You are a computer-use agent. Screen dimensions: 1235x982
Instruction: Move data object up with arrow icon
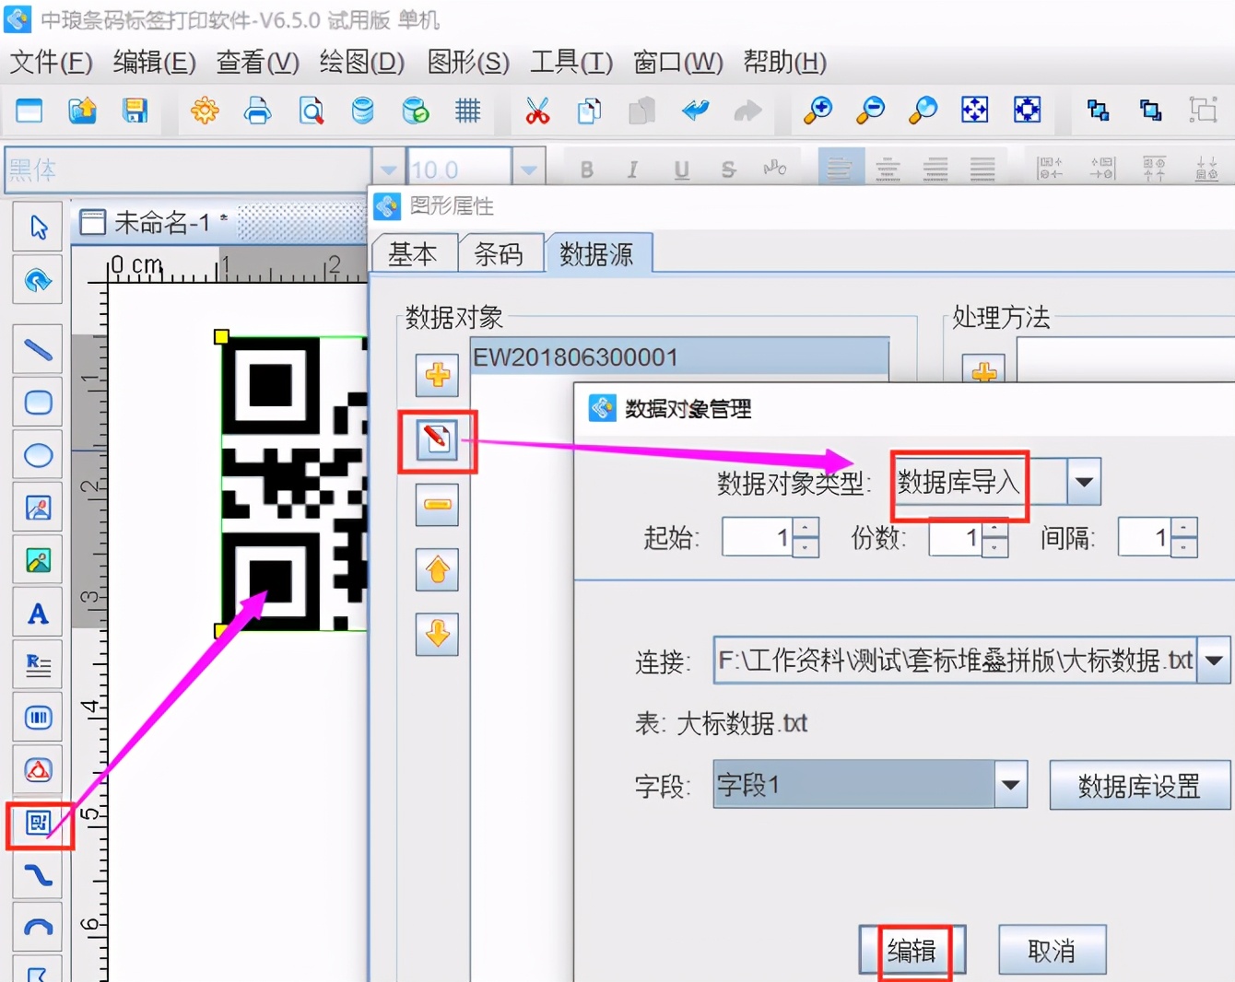point(437,570)
